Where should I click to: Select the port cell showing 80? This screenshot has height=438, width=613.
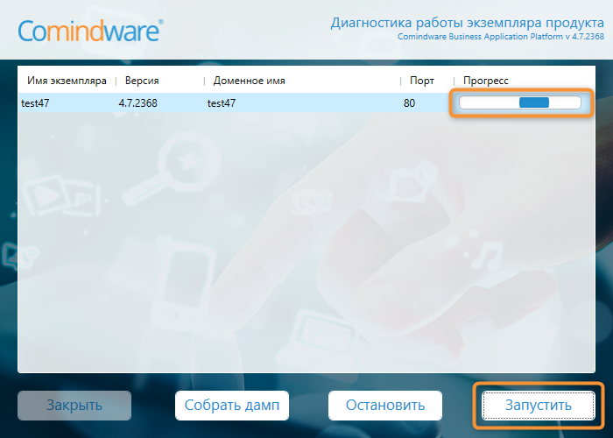click(x=409, y=103)
